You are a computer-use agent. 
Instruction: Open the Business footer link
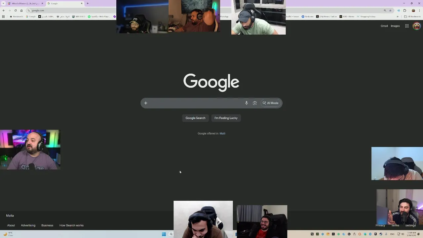point(47,225)
